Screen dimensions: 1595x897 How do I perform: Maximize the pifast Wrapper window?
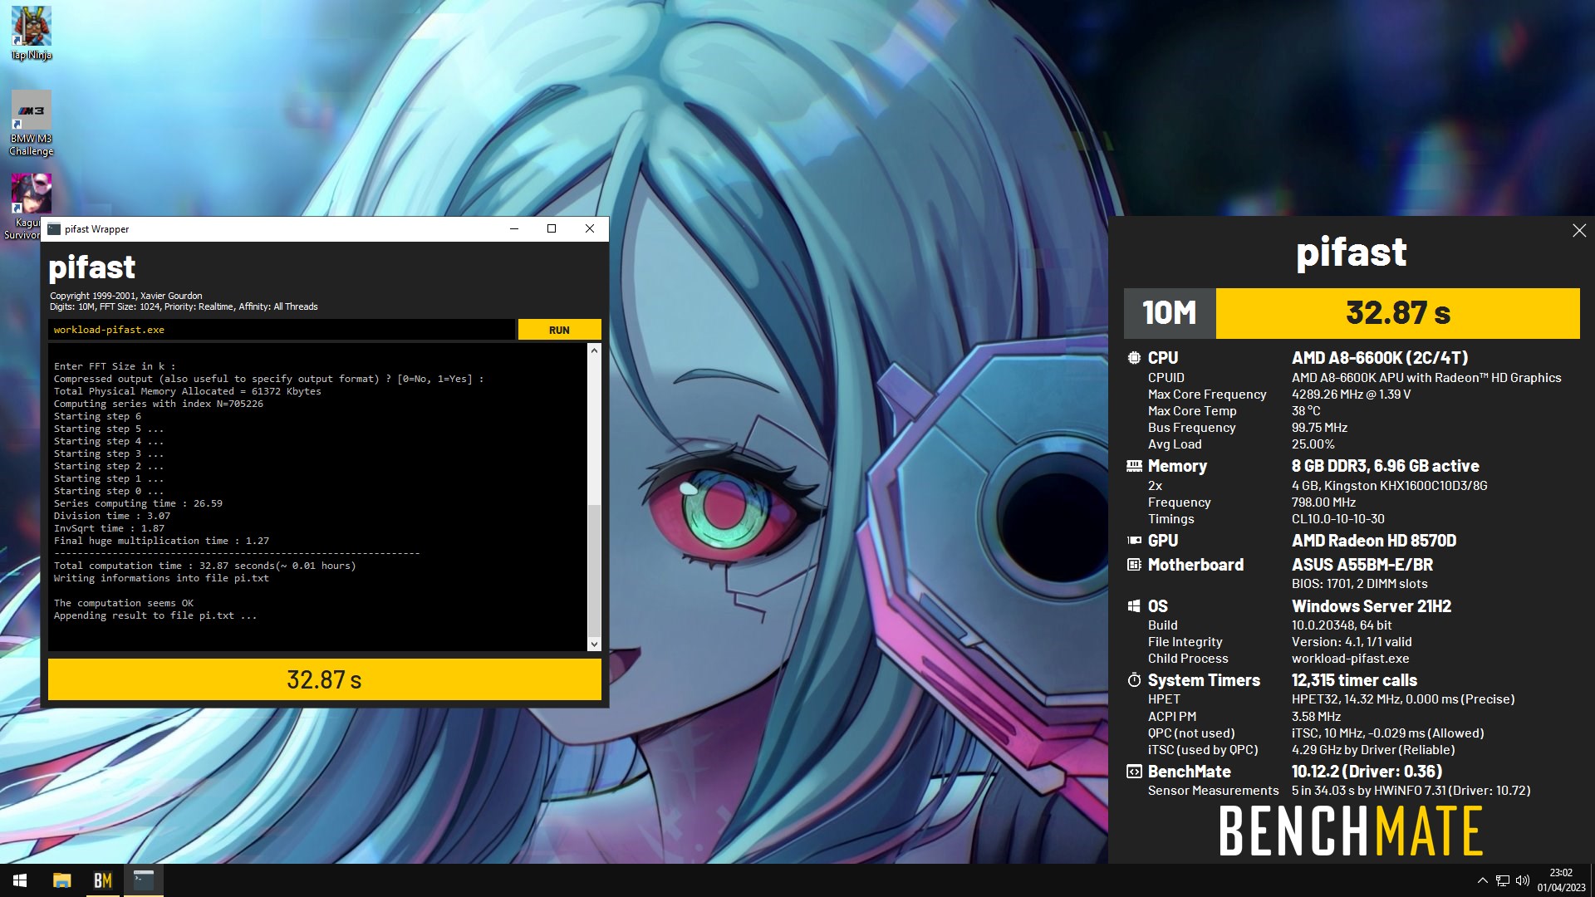coord(552,229)
